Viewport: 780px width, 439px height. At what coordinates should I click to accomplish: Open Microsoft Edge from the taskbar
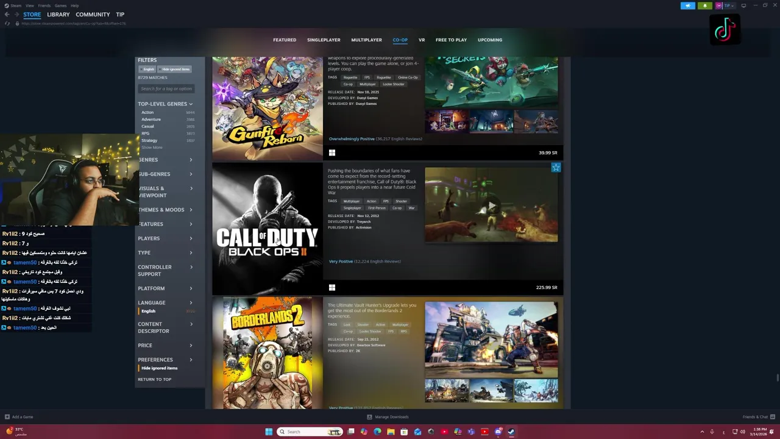[x=377, y=432]
